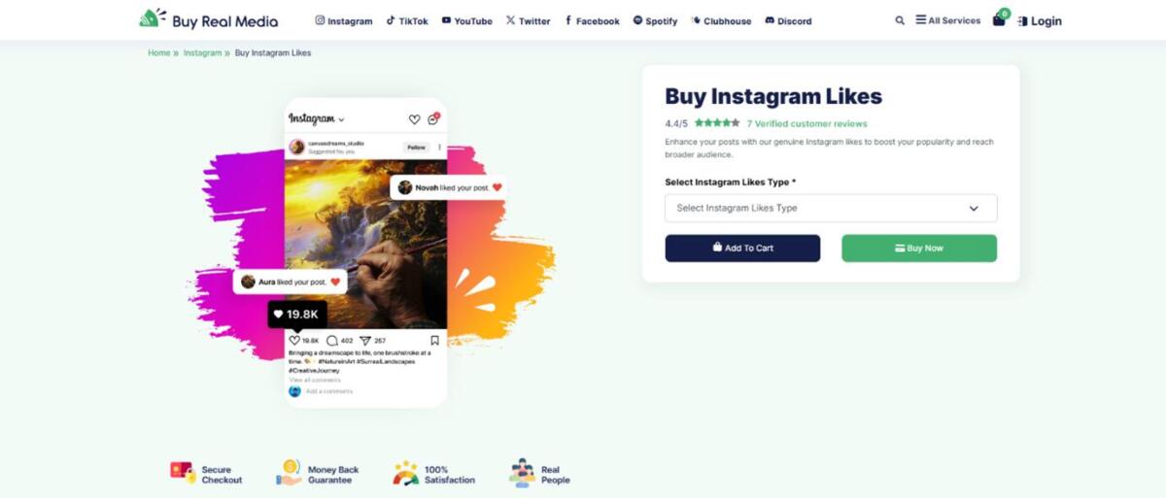
Task: Click the heart icon in Instagram mockup header
Action: pyautogui.click(x=414, y=119)
